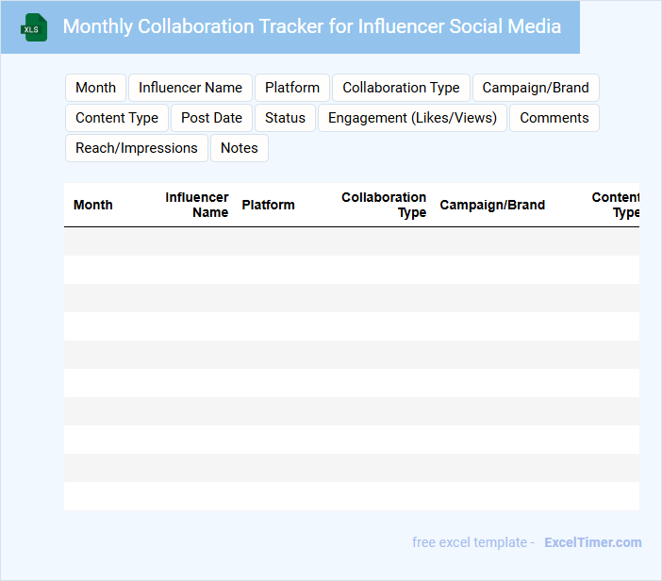Click the Collaboration Type column header

click(x=384, y=205)
